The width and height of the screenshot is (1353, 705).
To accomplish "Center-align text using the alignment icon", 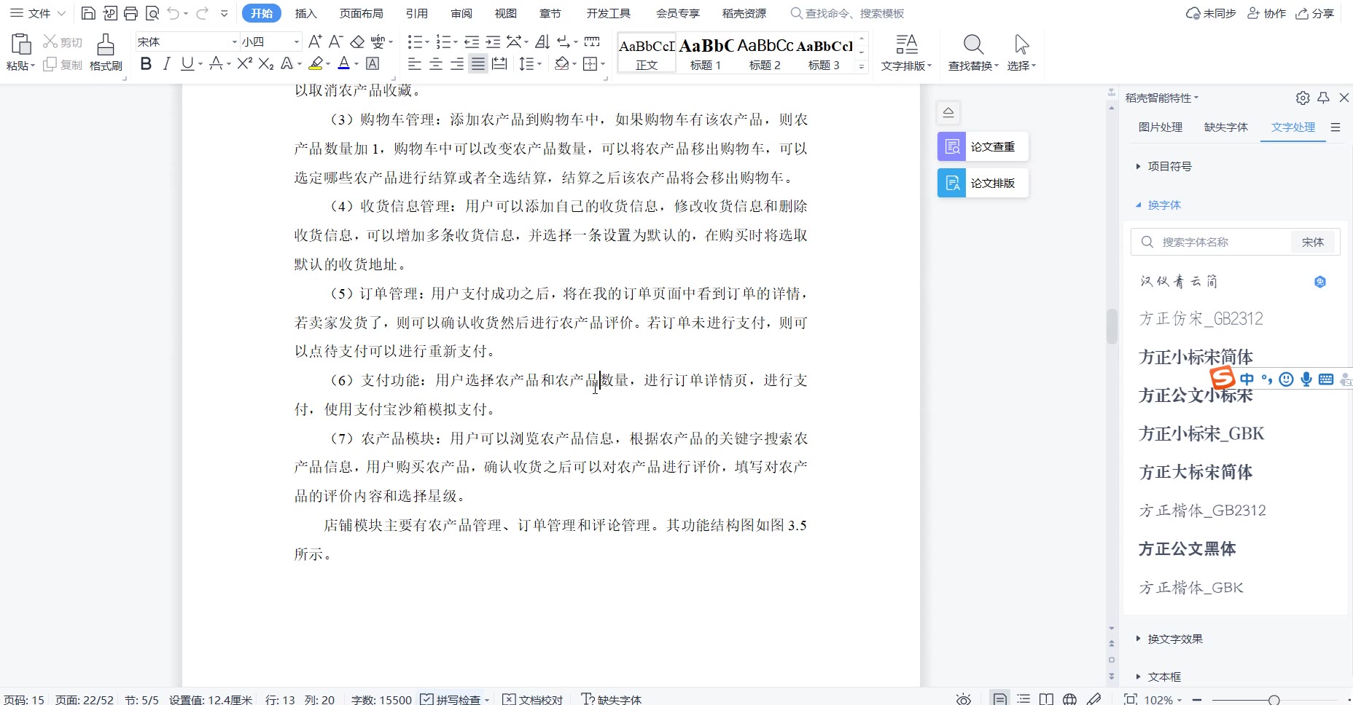I will (436, 64).
